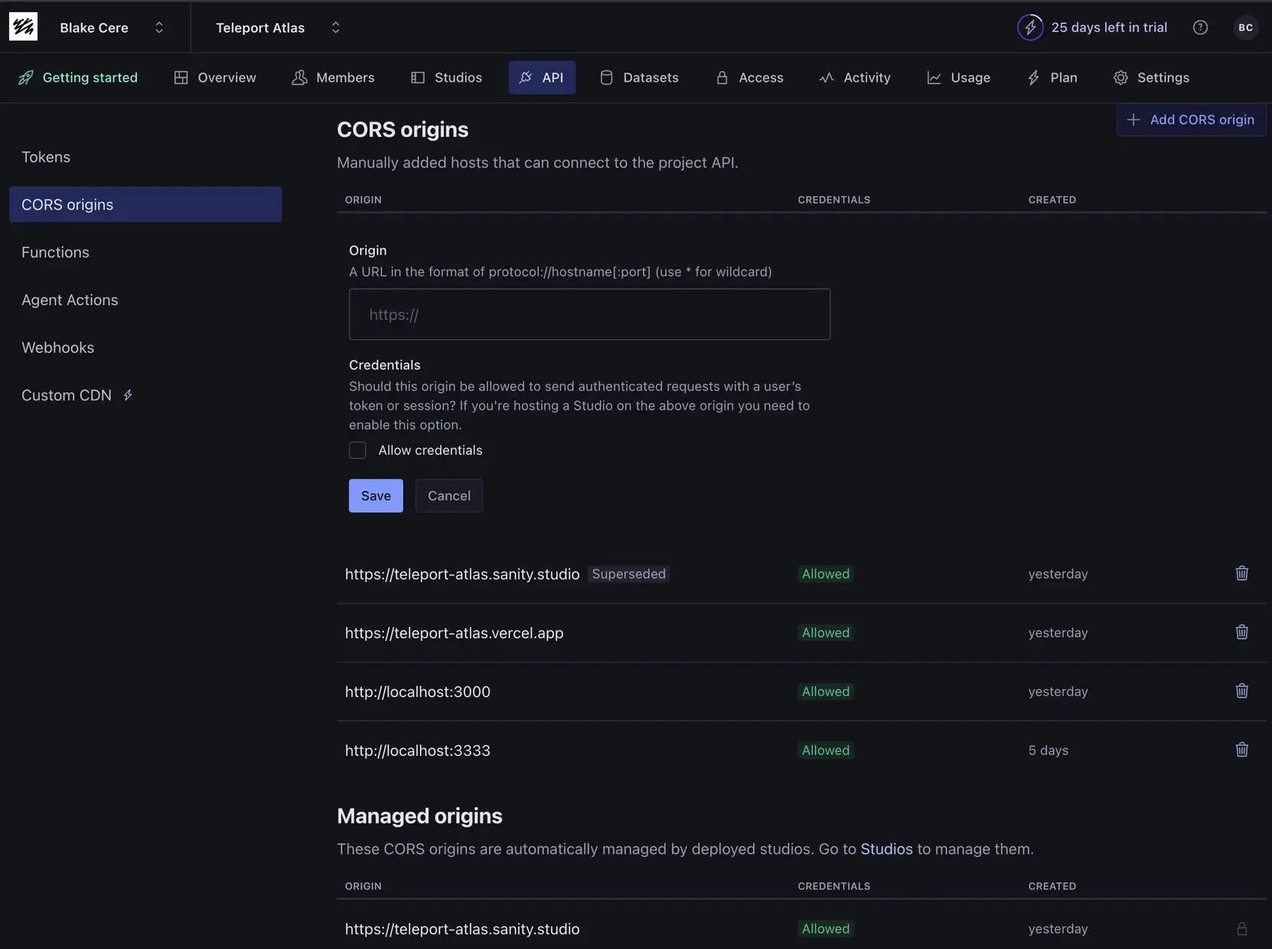Viewport: 1272px width, 949px height.
Task: Open Webhooks in the sidebar
Action: [x=146, y=348]
